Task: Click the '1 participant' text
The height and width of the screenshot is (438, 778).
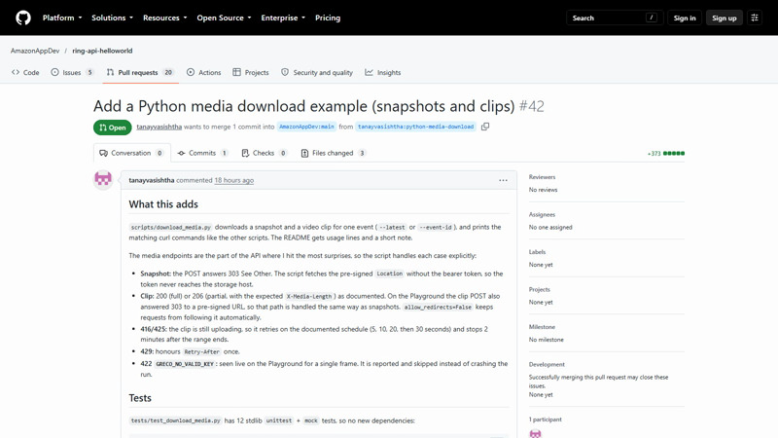Action: [546, 420]
